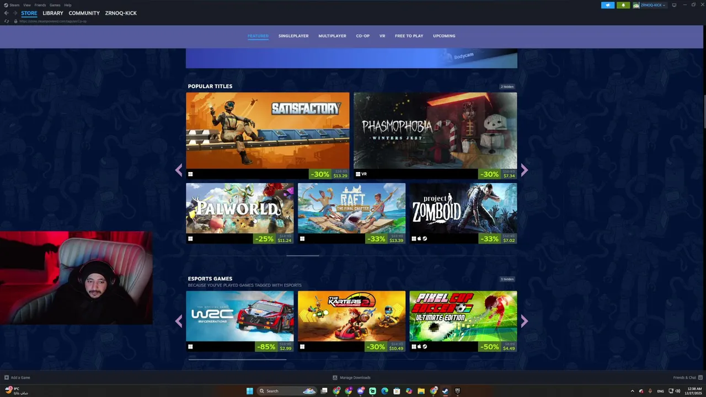This screenshot has width=706, height=397.
Task: Click the Popular Titles carousel page indicator
Action: point(302,255)
